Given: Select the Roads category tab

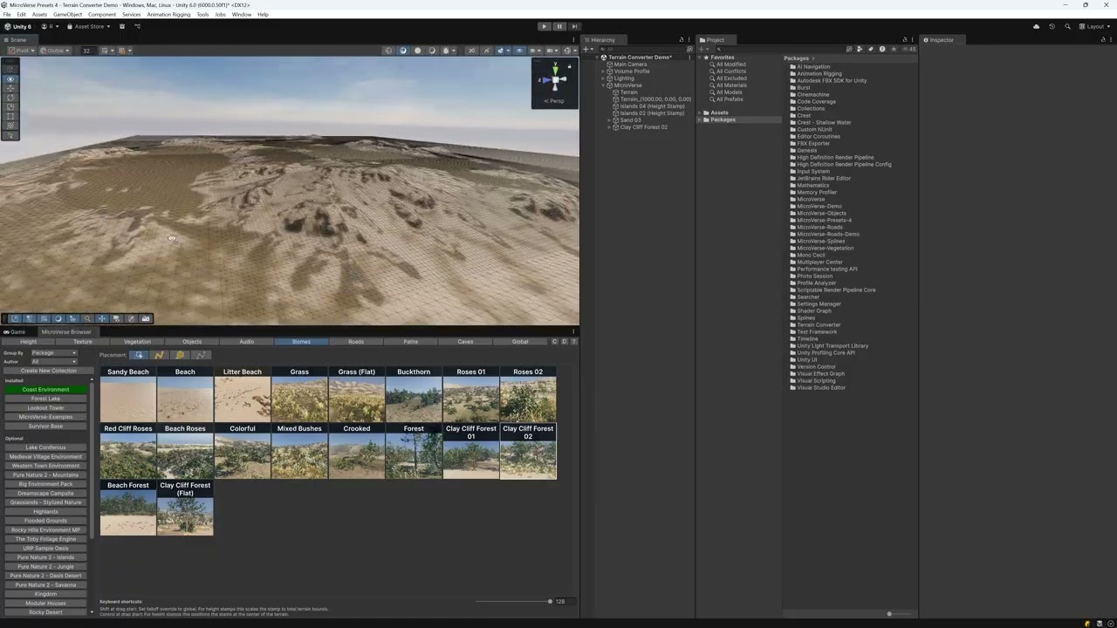Looking at the screenshot, I should click(356, 342).
